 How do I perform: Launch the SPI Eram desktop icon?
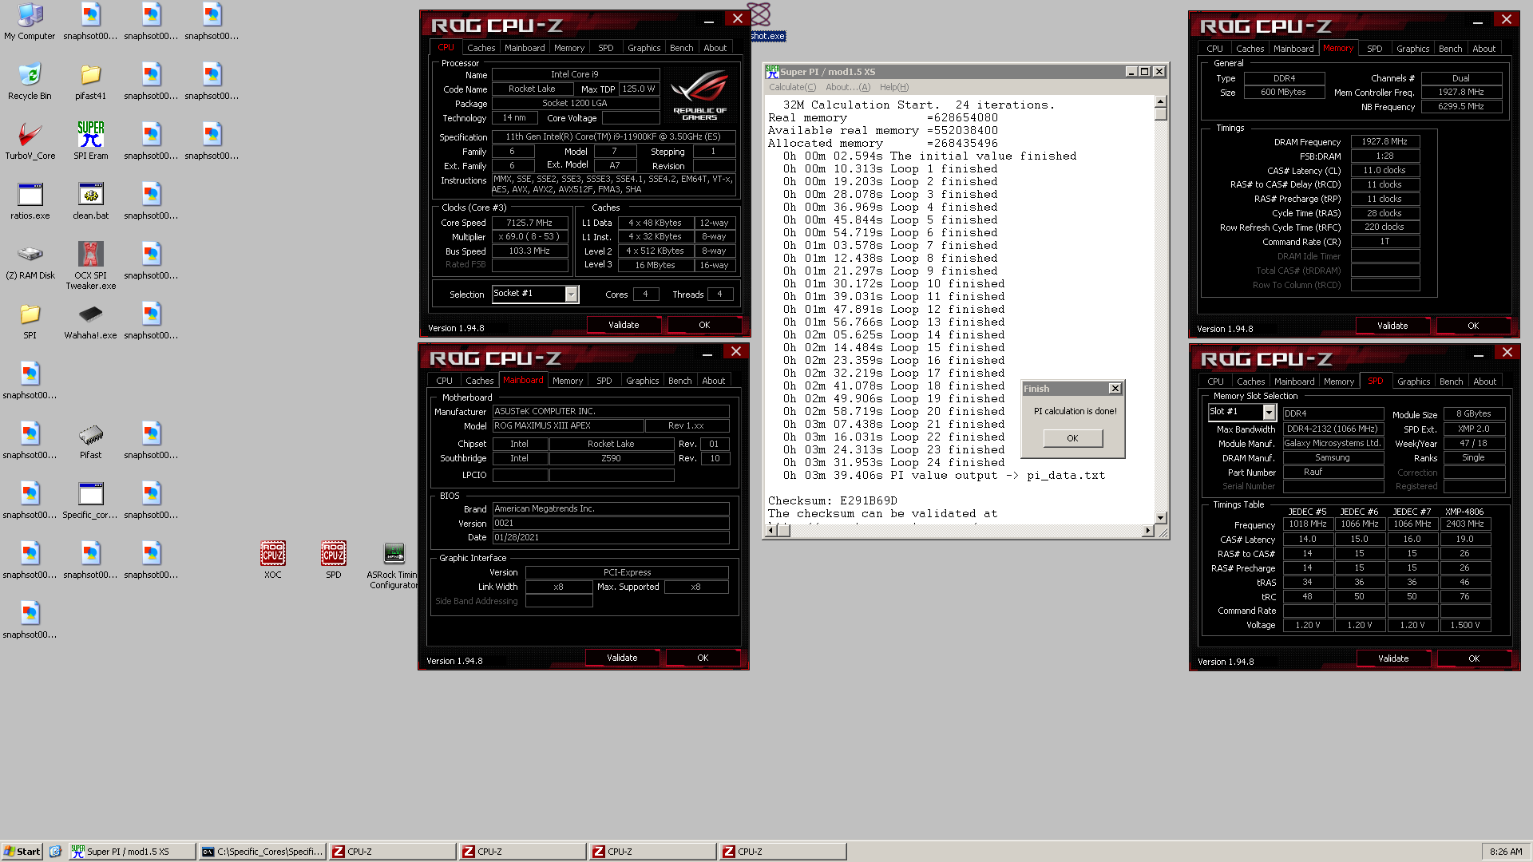pos(90,141)
